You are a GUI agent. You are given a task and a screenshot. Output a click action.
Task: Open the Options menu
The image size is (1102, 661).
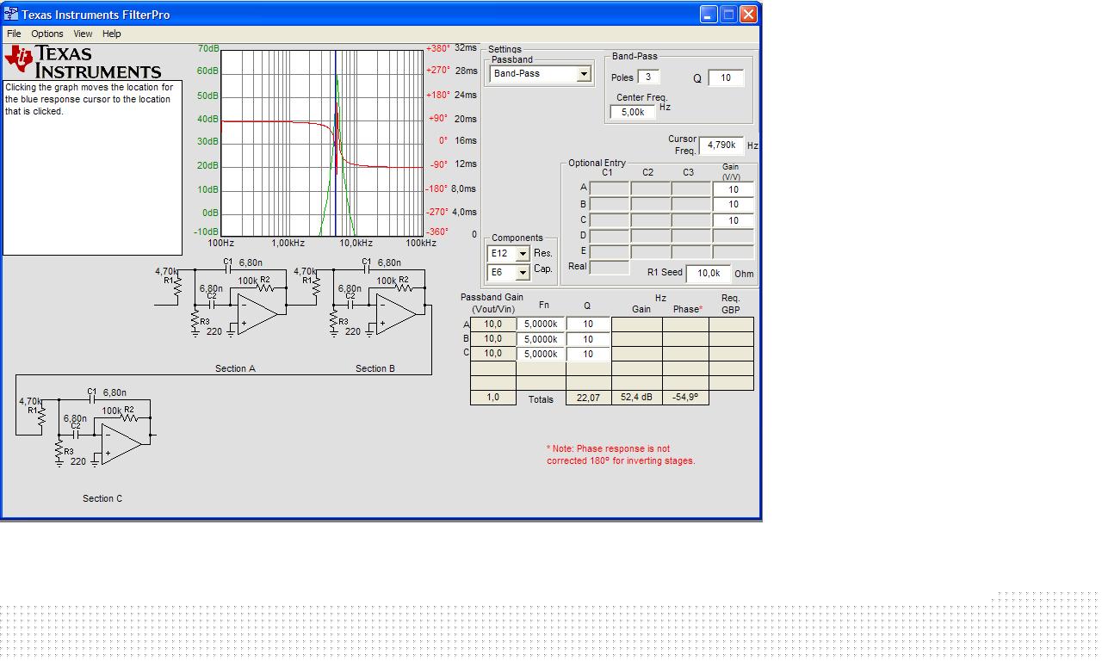[x=47, y=34]
